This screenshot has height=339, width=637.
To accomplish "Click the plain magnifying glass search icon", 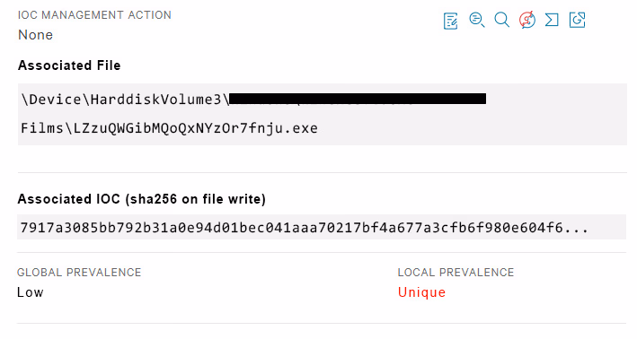I will 501,20.
